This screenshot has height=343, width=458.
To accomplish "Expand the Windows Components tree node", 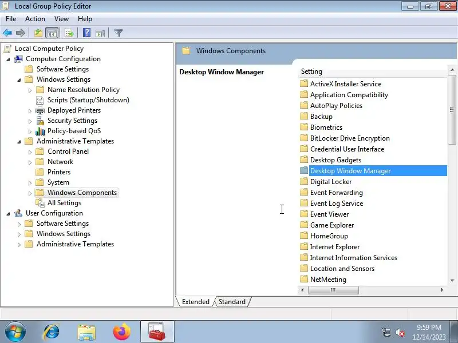I will pyautogui.click(x=30, y=193).
